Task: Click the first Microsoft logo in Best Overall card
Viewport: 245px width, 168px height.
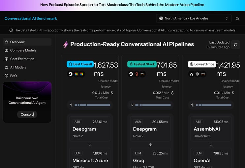Action: (76, 74)
